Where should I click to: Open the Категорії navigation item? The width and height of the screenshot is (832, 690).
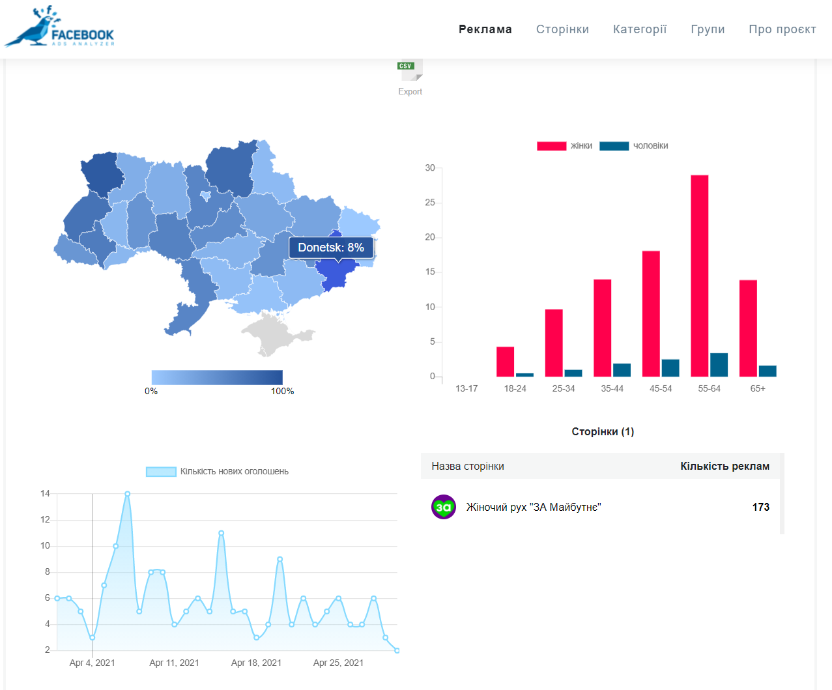click(x=639, y=29)
